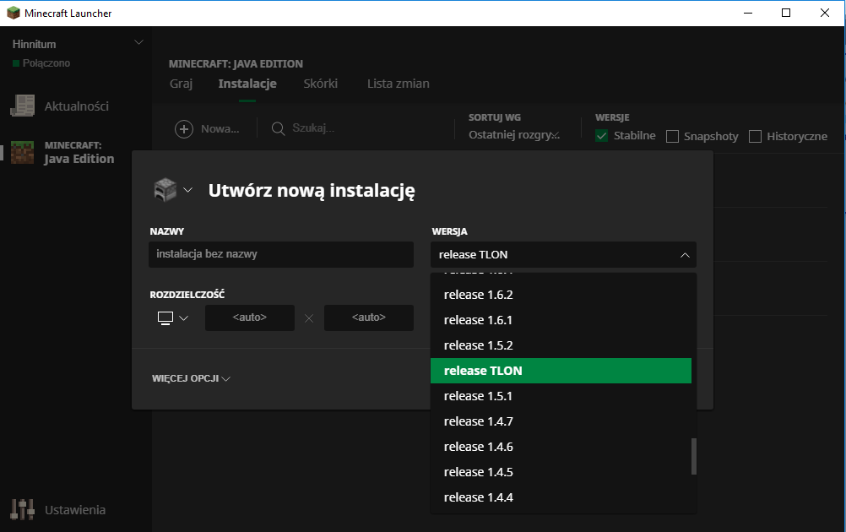Image resolution: width=846 pixels, height=532 pixels.
Task: Open Ustawienia settings sliders icon
Action: click(x=22, y=509)
